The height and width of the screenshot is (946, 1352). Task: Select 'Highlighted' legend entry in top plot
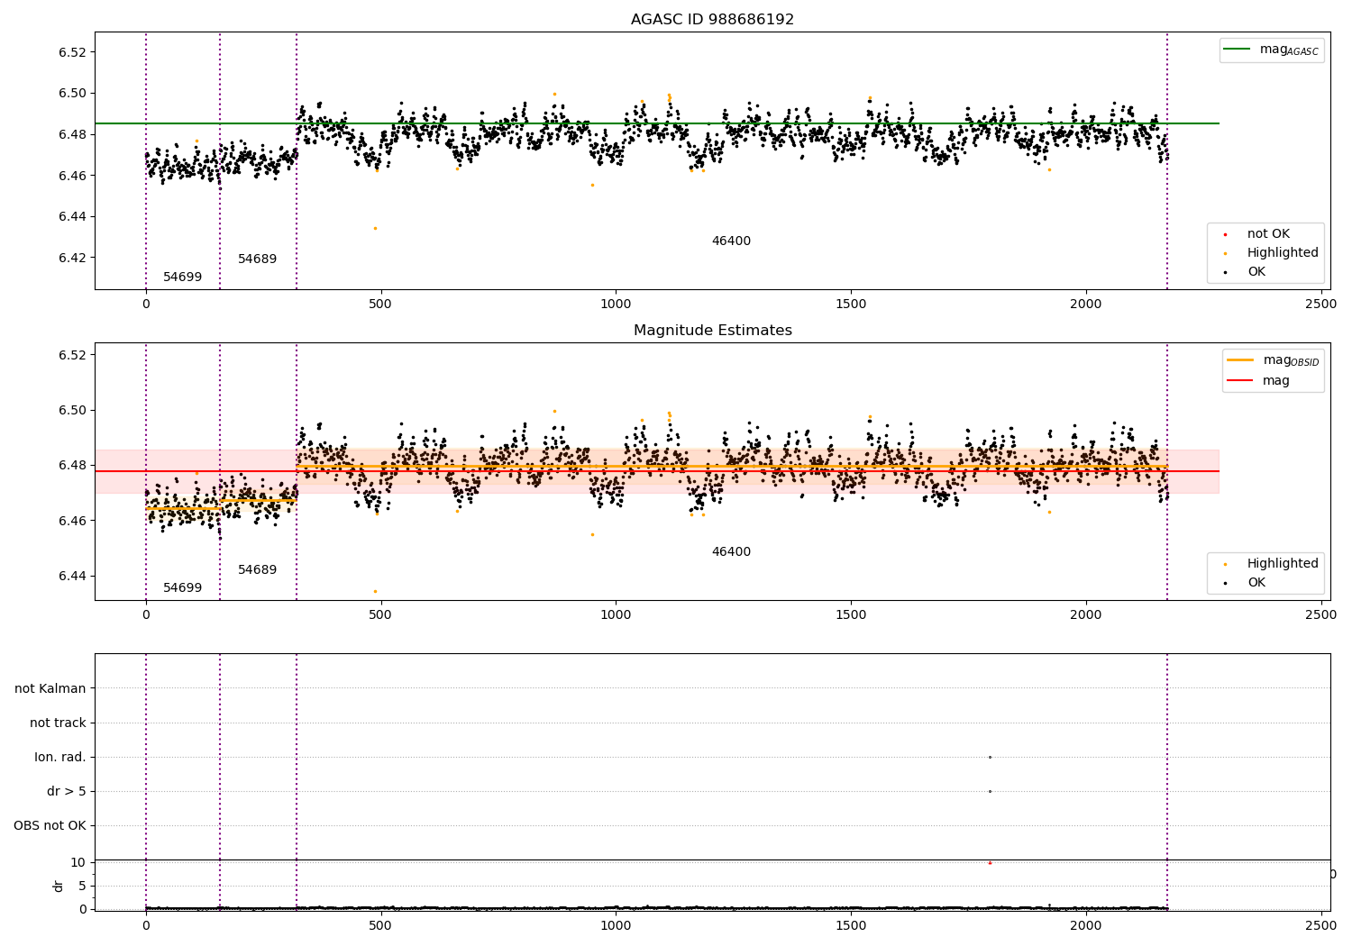click(x=1282, y=253)
